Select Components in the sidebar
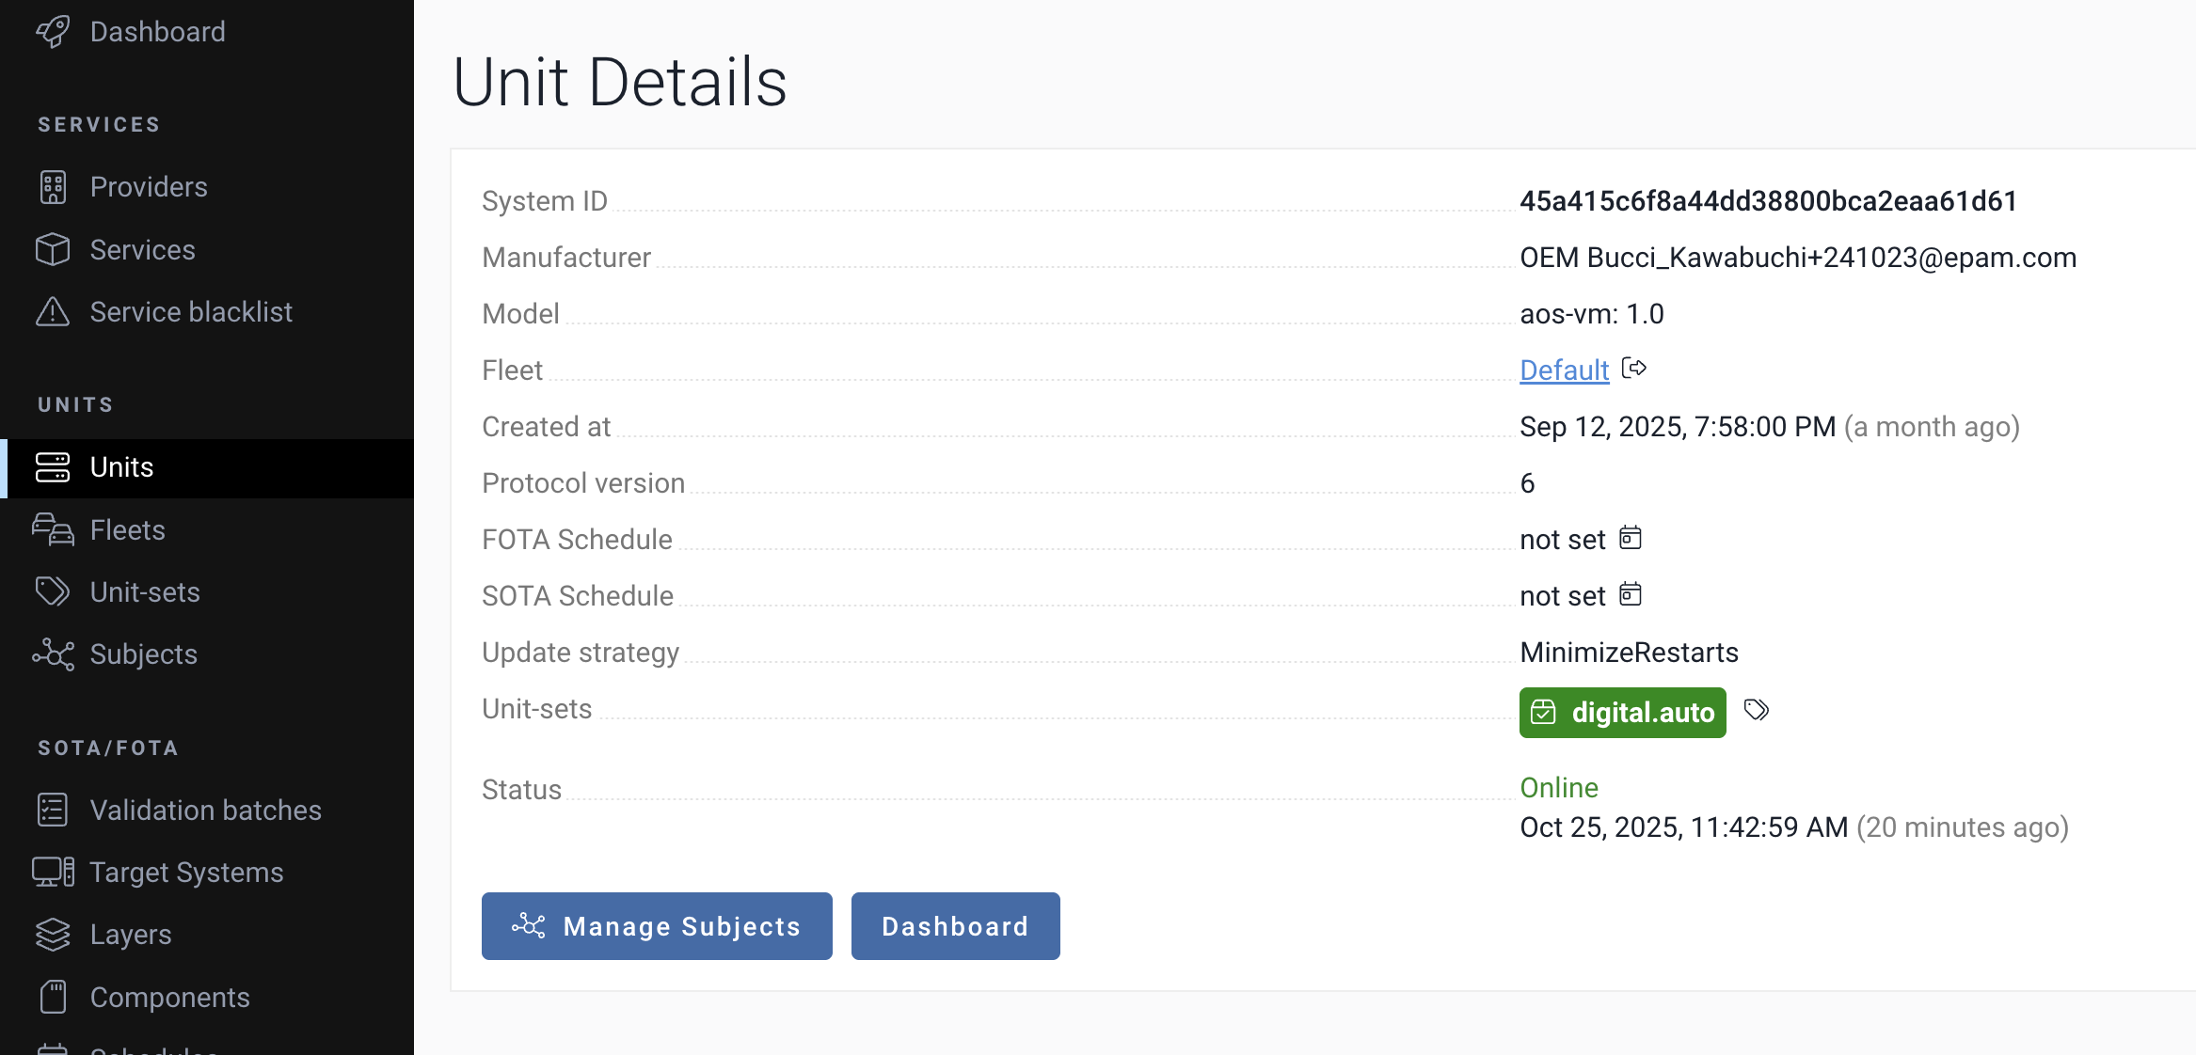The image size is (2196, 1055). point(169,998)
